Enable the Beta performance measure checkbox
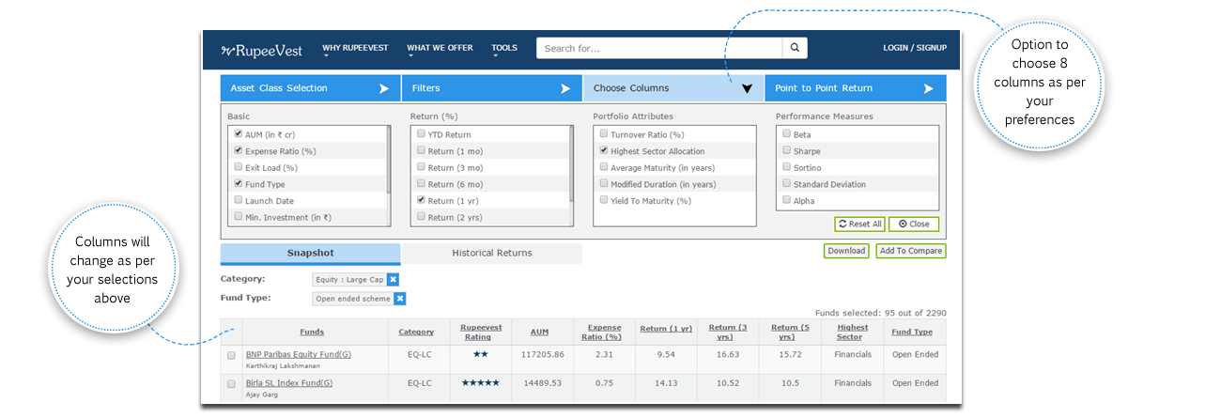The width and height of the screenshot is (1221, 418). point(786,134)
